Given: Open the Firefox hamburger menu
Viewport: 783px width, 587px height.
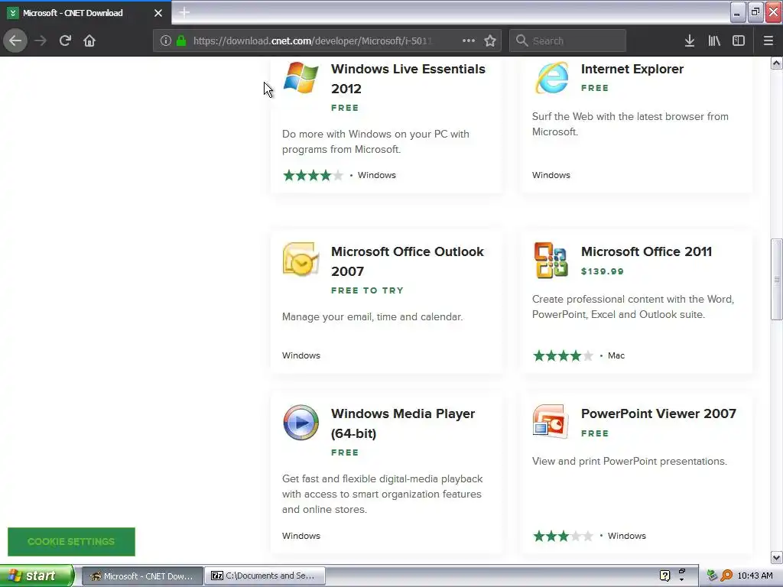Looking at the screenshot, I should pos(768,41).
